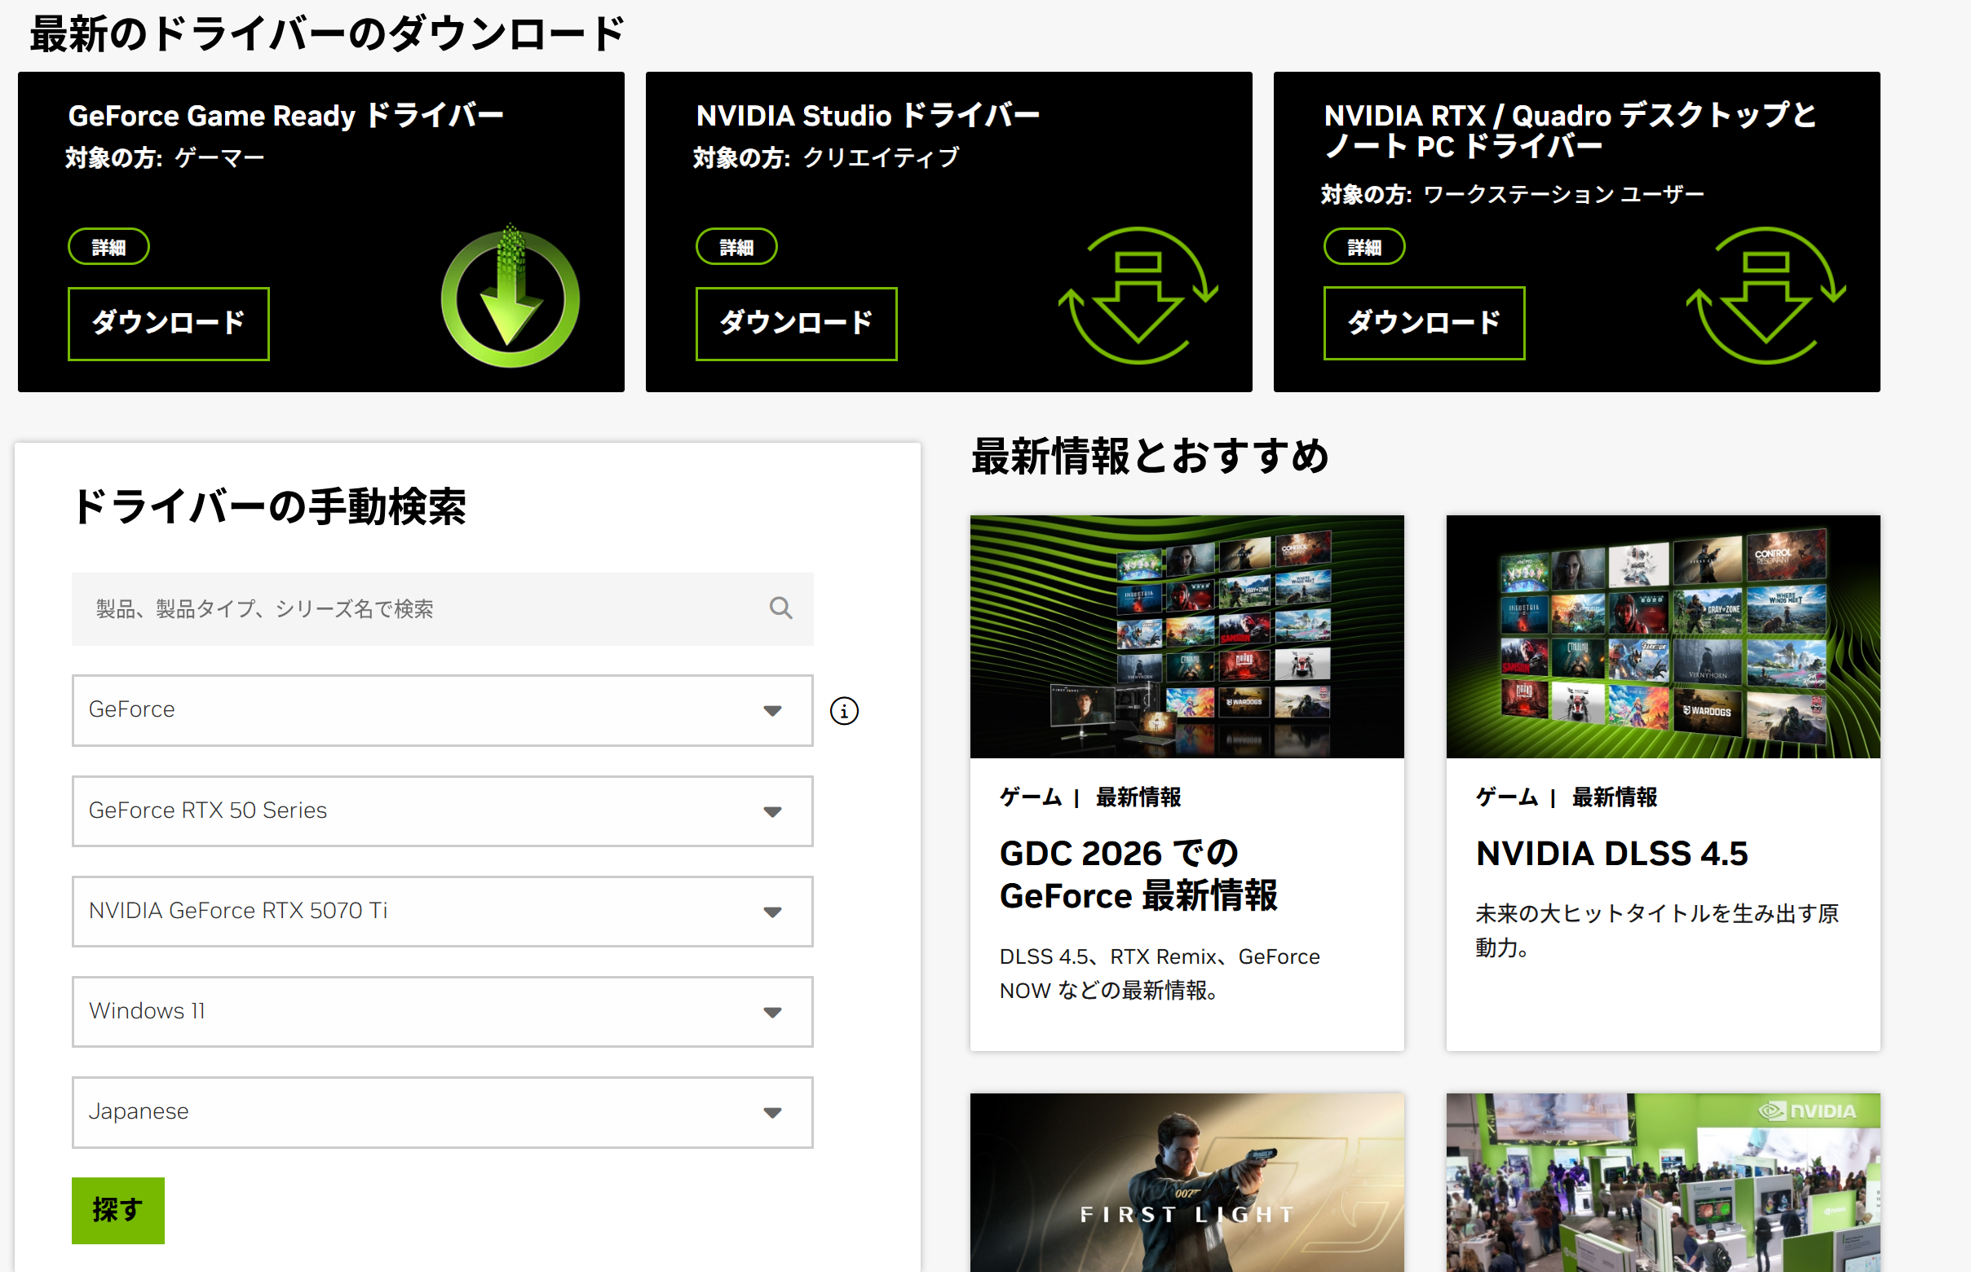This screenshot has height=1272, width=1971.
Task: Open the RTX 5070 Ti product dropdown
Action: (x=442, y=911)
